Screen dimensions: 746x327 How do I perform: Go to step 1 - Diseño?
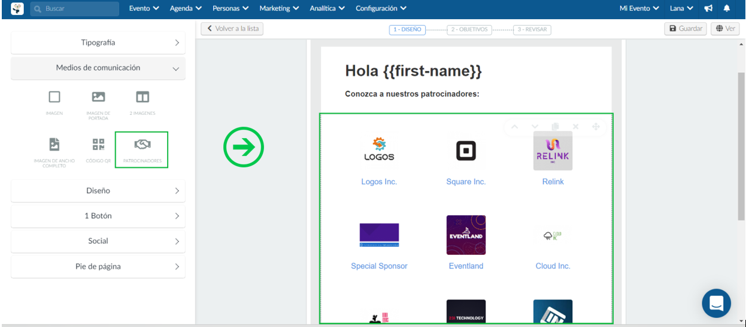pos(407,29)
